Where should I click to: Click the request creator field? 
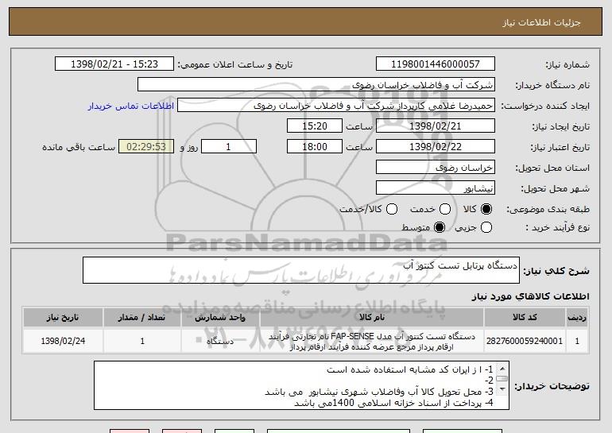click(336, 106)
